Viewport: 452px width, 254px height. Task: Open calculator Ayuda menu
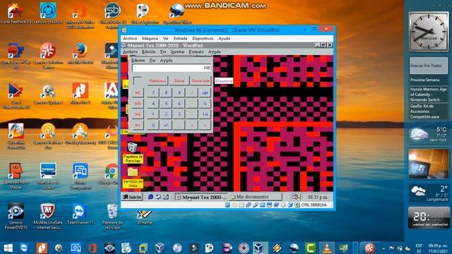click(x=166, y=61)
